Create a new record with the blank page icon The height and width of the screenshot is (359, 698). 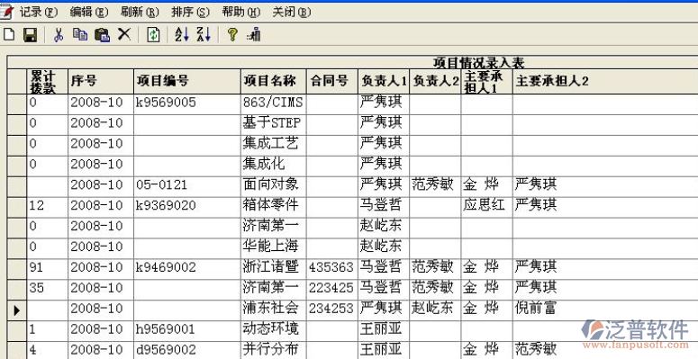click(x=9, y=35)
